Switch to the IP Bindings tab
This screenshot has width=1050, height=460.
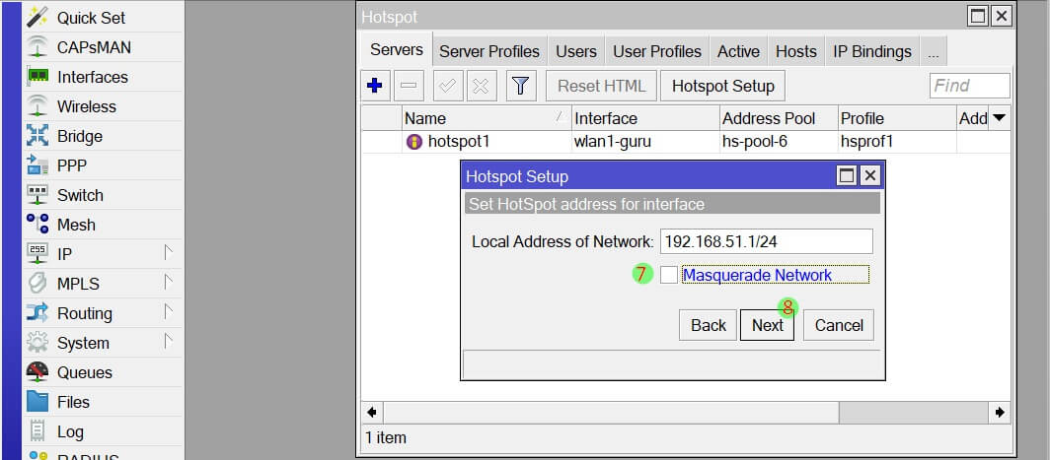tap(872, 51)
